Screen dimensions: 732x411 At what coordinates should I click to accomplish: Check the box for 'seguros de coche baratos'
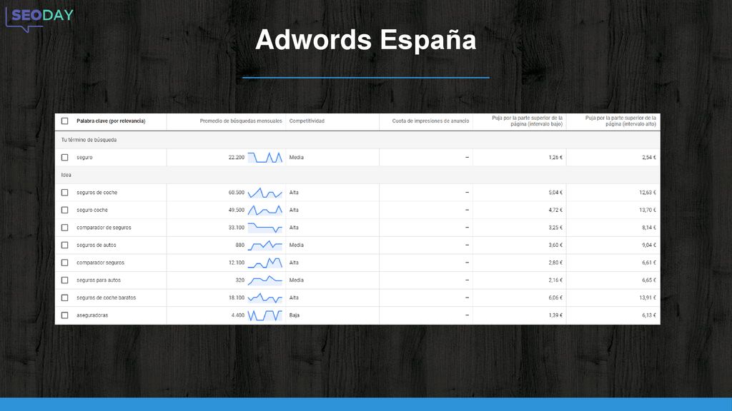click(65, 298)
